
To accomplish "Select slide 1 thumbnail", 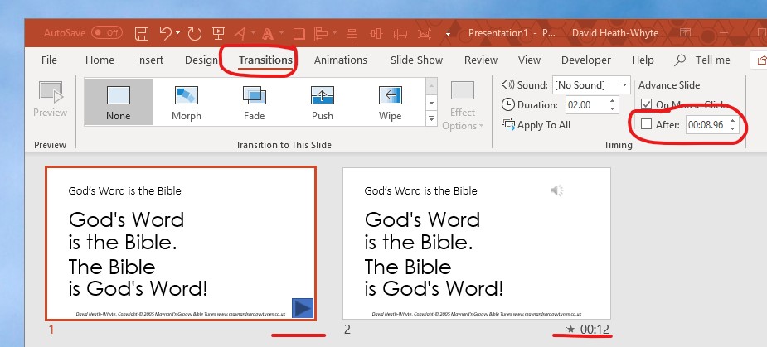I will (x=181, y=243).
